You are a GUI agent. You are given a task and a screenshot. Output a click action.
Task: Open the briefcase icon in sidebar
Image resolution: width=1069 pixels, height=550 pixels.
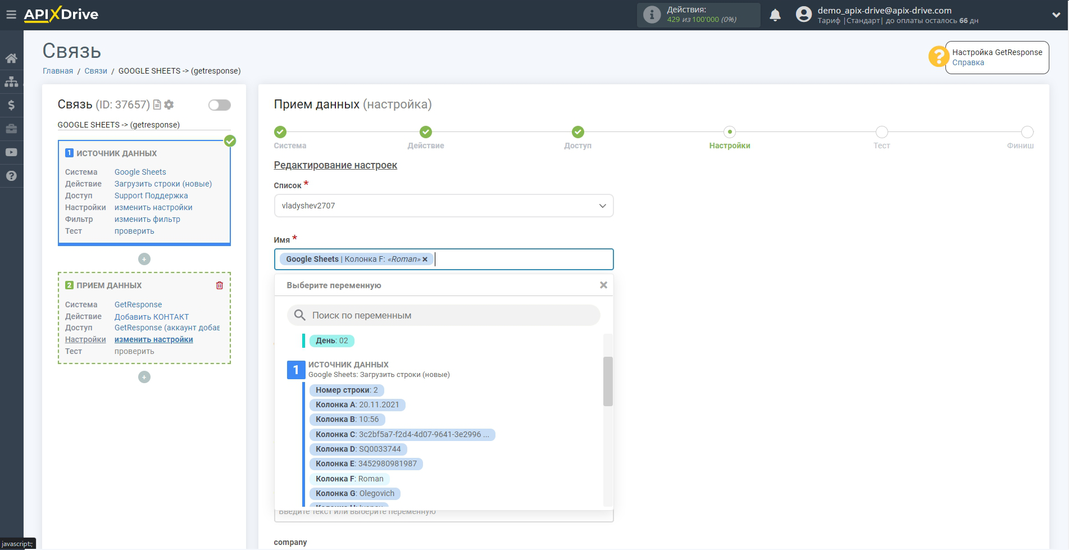coord(11,129)
